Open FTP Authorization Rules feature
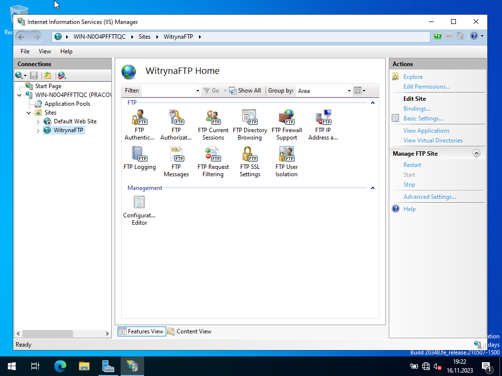The image size is (502, 376). pos(176,125)
